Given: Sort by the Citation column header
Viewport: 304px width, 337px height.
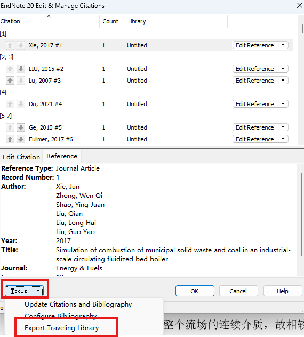Looking at the screenshot, I should point(50,21).
